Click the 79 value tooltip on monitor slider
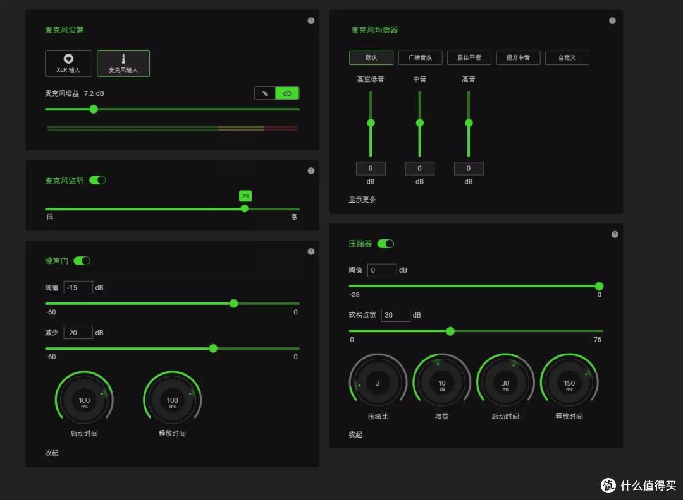This screenshot has width=683, height=500. coord(245,196)
